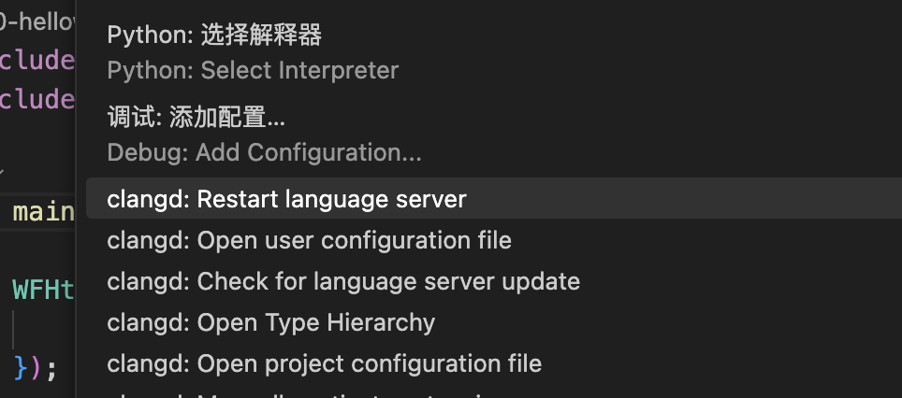Click the closing '});' line in editor
The width and height of the screenshot is (902, 398).
[36, 367]
